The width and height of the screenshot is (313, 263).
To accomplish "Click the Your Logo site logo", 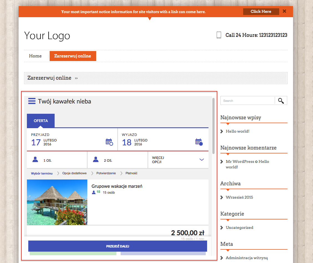I will (47, 36).
